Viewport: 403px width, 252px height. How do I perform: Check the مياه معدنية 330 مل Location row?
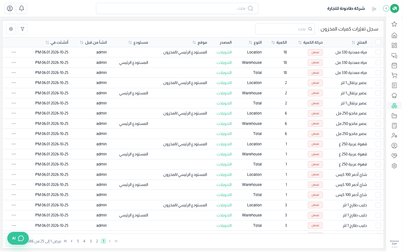tap(378, 52)
